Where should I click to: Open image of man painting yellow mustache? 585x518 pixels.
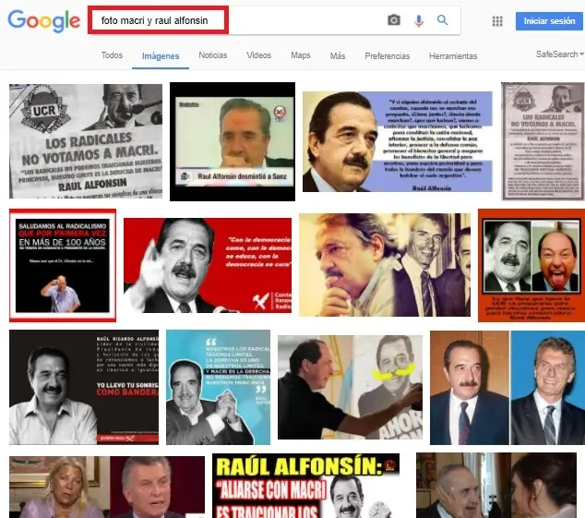[x=350, y=387]
